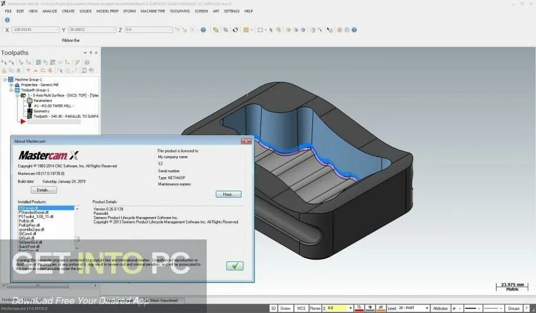Open the Y coordinate dropdown arrow
This screenshot has width=536, height=313.
click(x=114, y=29)
